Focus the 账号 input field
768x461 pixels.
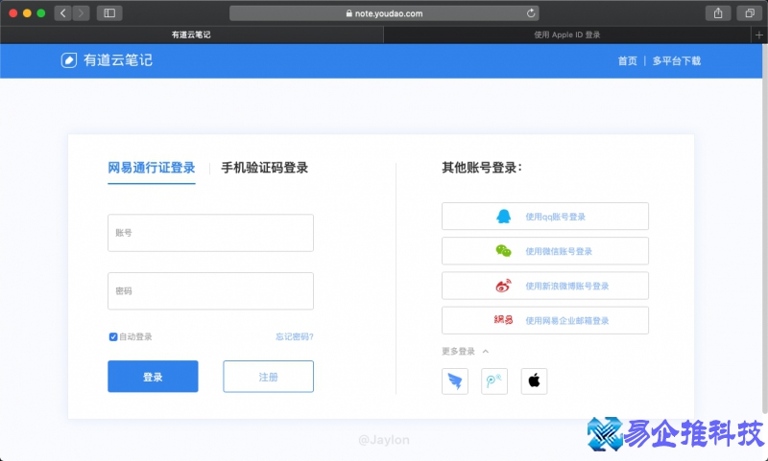coord(210,233)
